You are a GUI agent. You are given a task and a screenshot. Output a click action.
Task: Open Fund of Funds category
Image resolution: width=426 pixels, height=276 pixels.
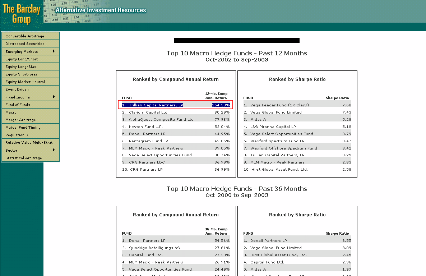31,105
